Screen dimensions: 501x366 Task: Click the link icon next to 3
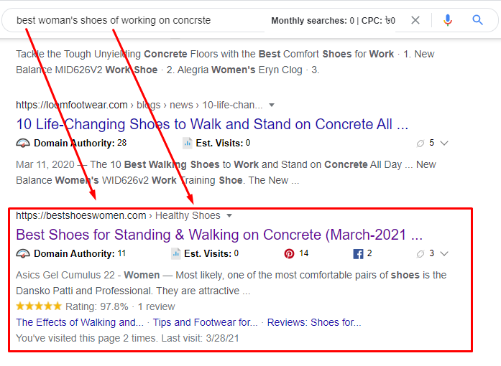point(420,253)
